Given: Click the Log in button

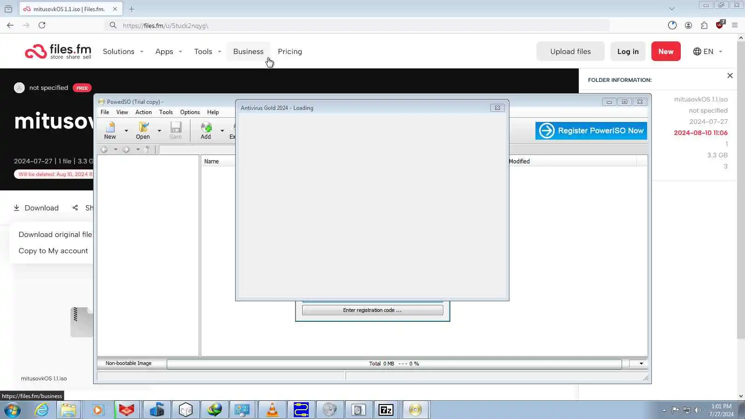Looking at the screenshot, I should tap(628, 51).
